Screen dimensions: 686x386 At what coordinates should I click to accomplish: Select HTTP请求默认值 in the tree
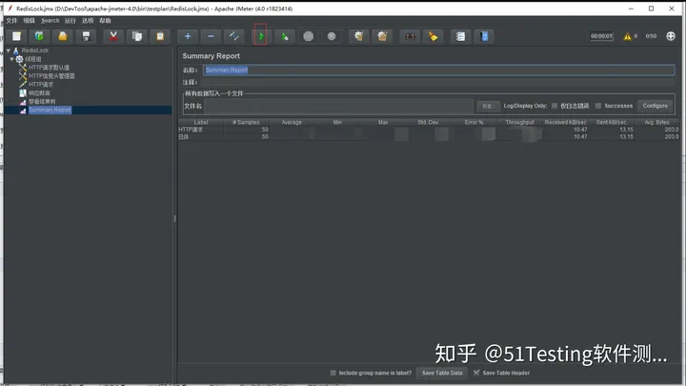coord(49,68)
